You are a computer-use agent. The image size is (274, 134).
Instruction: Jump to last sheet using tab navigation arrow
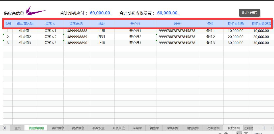pyautogui.click(x=5, y=128)
